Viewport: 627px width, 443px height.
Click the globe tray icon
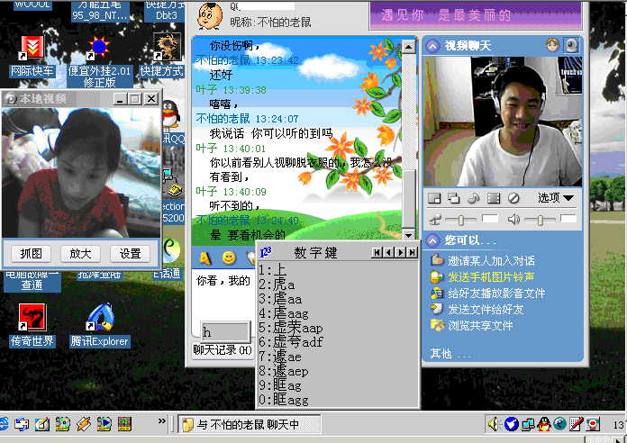click(559, 423)
